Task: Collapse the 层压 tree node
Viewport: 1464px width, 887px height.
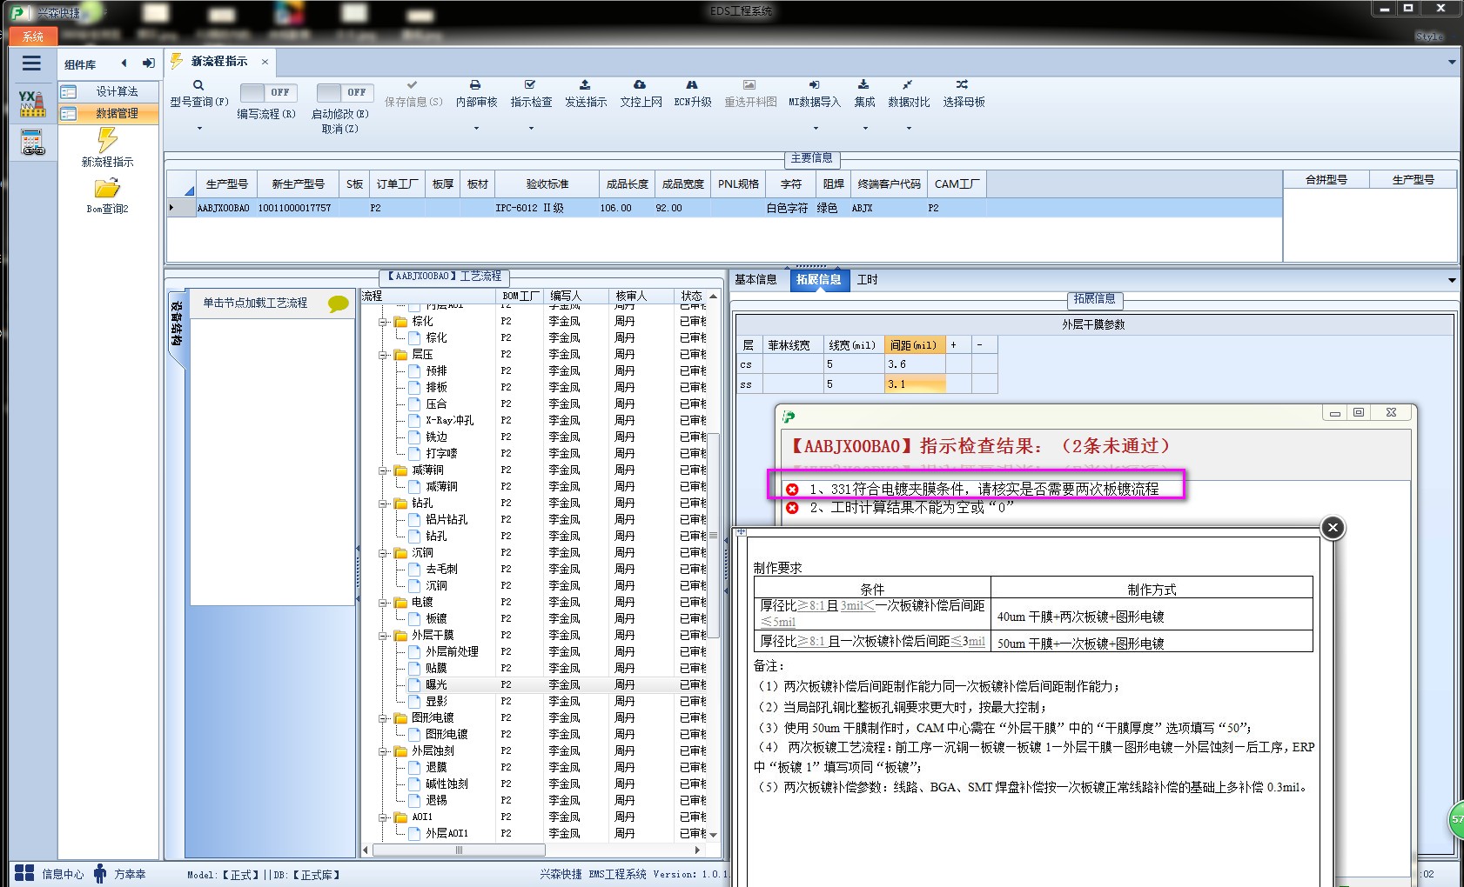Action: tap(384, 355)
